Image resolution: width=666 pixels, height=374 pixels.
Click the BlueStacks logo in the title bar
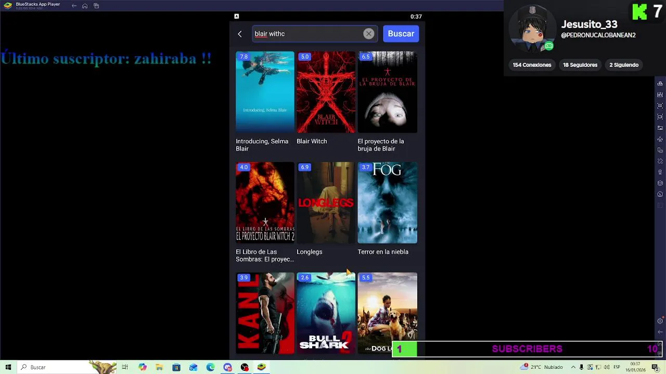8,6
